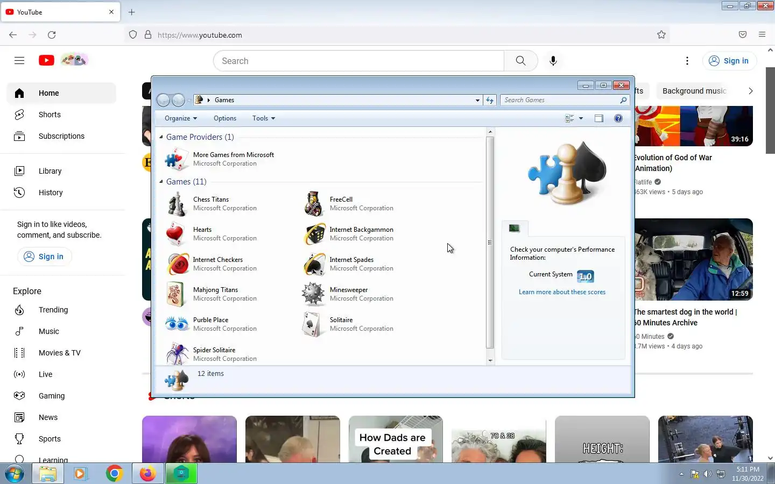The width and height of the screenshot is (775, 484).
Task: Click Sign in button at top right
Action: [x=729, y=61]
